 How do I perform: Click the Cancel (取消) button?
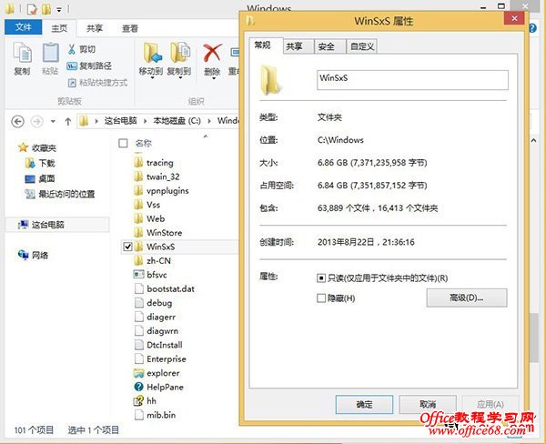pos(428,404)
